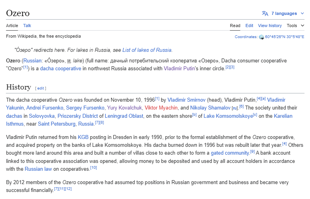This screenshot has height=199, width=310.
Task: Click the red Viktor Myachin link
Action: (161, 108)
